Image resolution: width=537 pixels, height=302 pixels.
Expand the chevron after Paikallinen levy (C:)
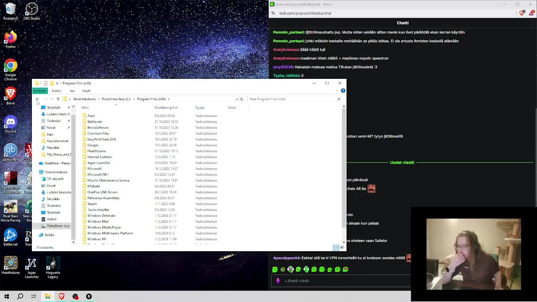pos(134,99)
